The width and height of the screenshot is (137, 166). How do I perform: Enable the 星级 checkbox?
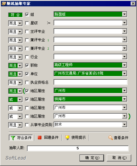pyautogui.click(x=27, y=23)
